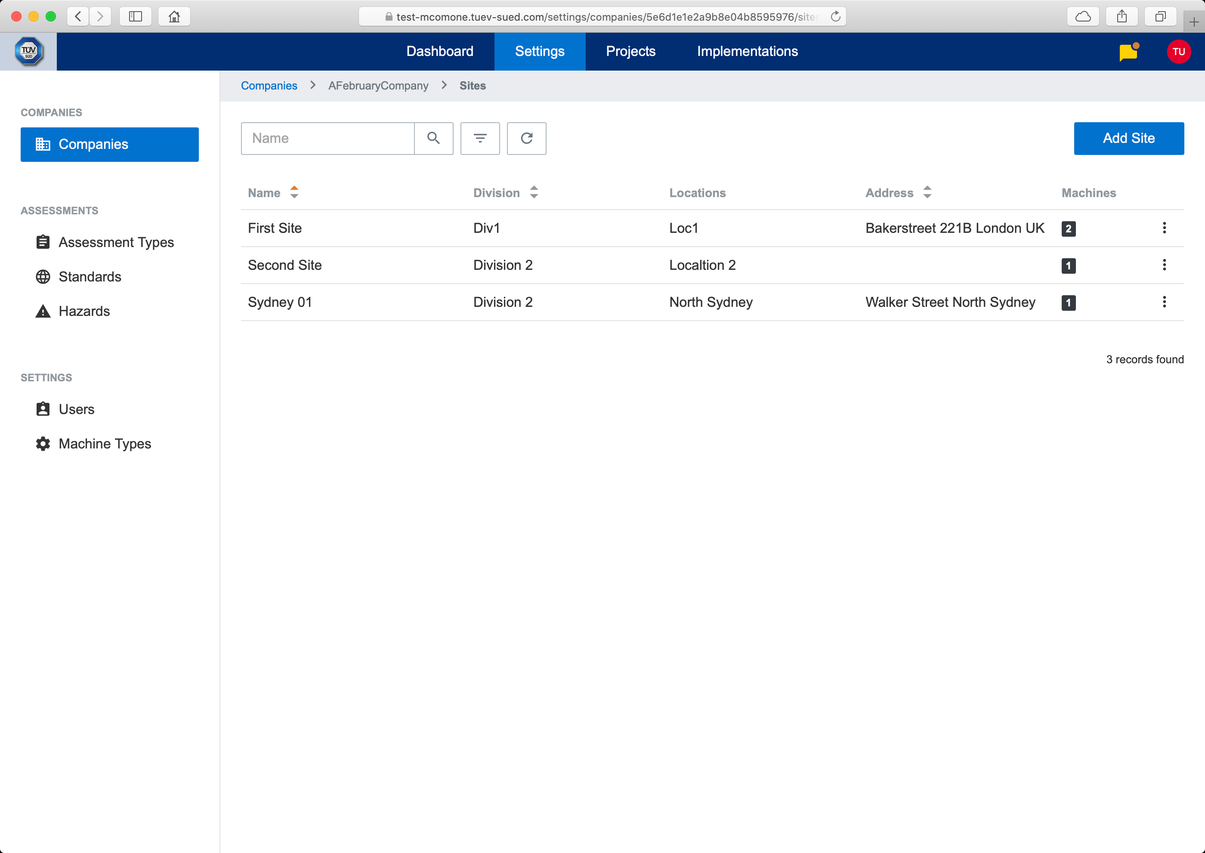
Task: Open the filter options icon
Action: click(479, 138)
